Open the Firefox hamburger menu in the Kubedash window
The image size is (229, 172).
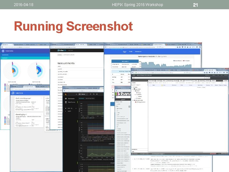point(200,47)
